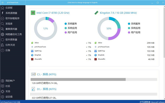
Task: Click the chat icon for 社区
Action: click(x=2, y=86)
